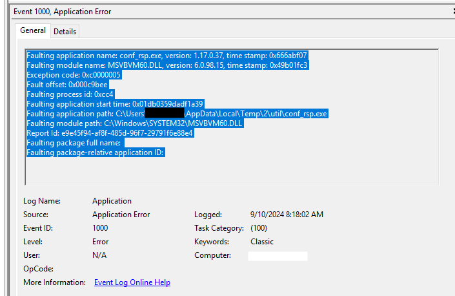Click the 'Source:' label
Screen dimensions: 455x296
point(35,215)
